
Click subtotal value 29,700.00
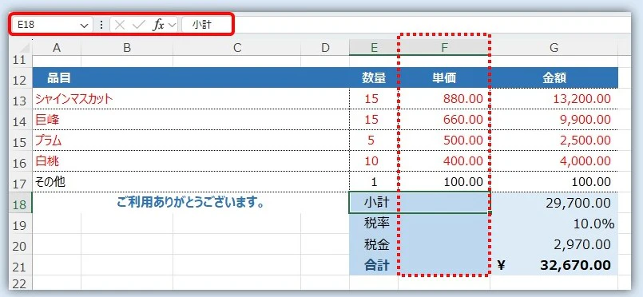pos(554,202)
